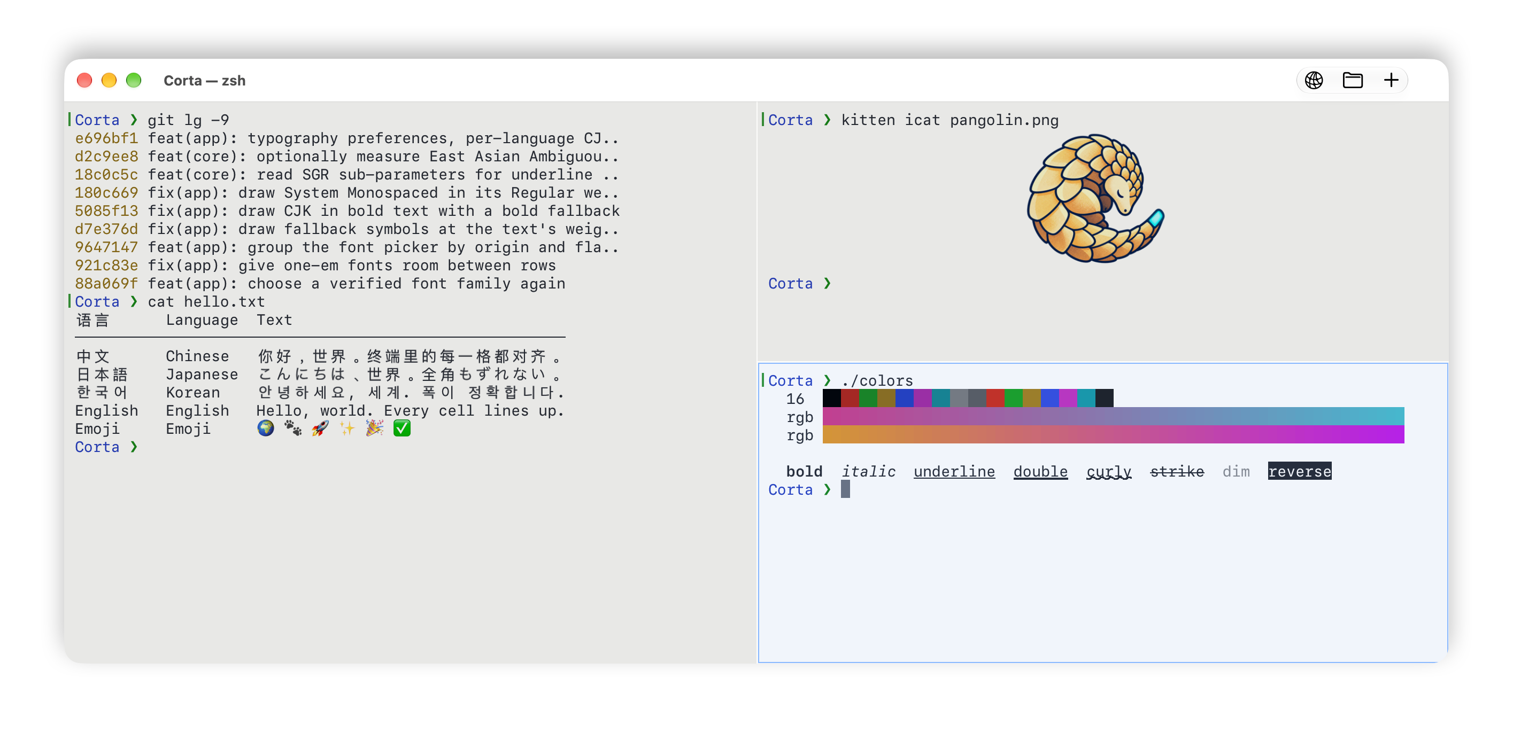The width and height of the screenshot is (1513, 733).
Task: Click the 'underline' sample text
Action: 954,471
